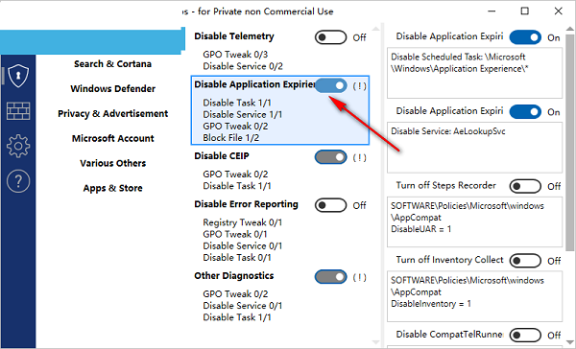
Task: Click the (!) indicator beside Other Diagnostics
Action: point(359,277)
